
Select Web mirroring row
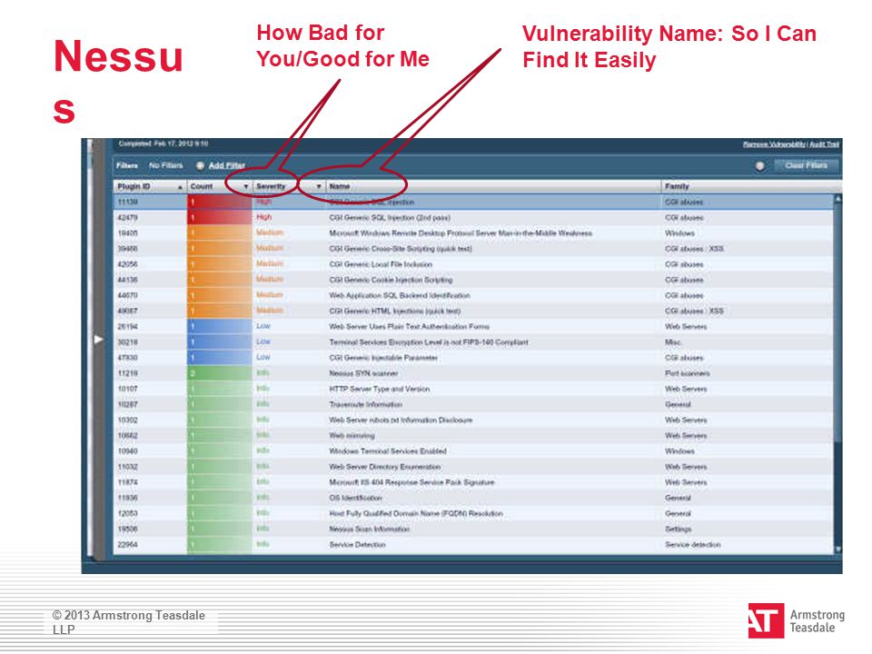[473, 435]
